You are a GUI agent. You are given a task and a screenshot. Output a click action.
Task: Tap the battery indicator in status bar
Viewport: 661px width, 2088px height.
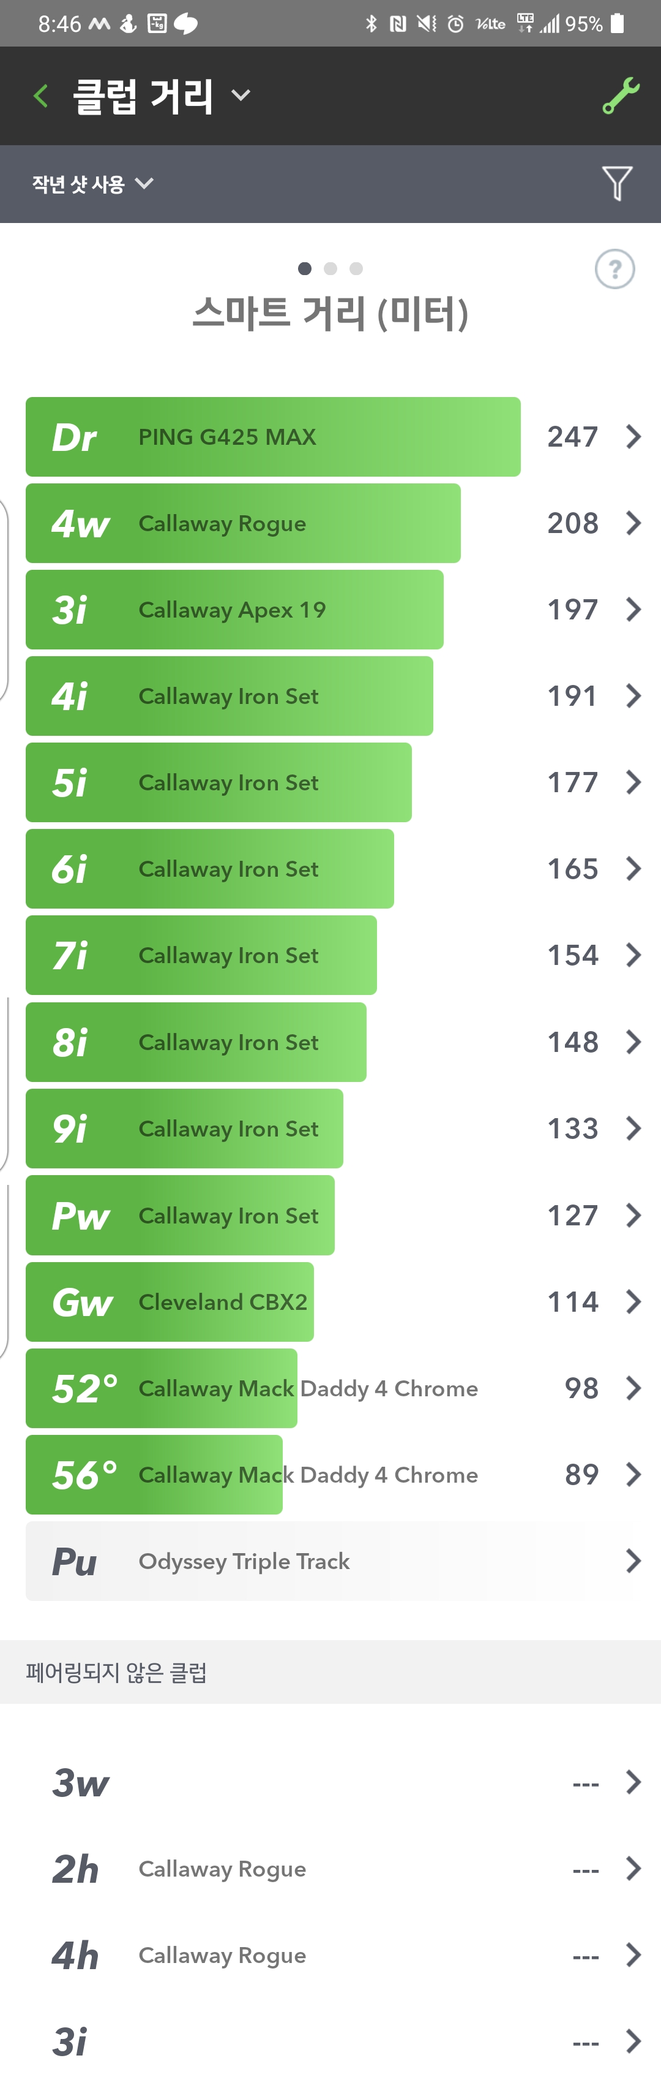coord(618,23)
